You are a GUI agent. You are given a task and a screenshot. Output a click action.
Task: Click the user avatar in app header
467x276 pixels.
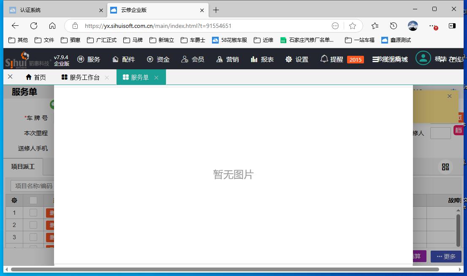[x=423, y=59]
